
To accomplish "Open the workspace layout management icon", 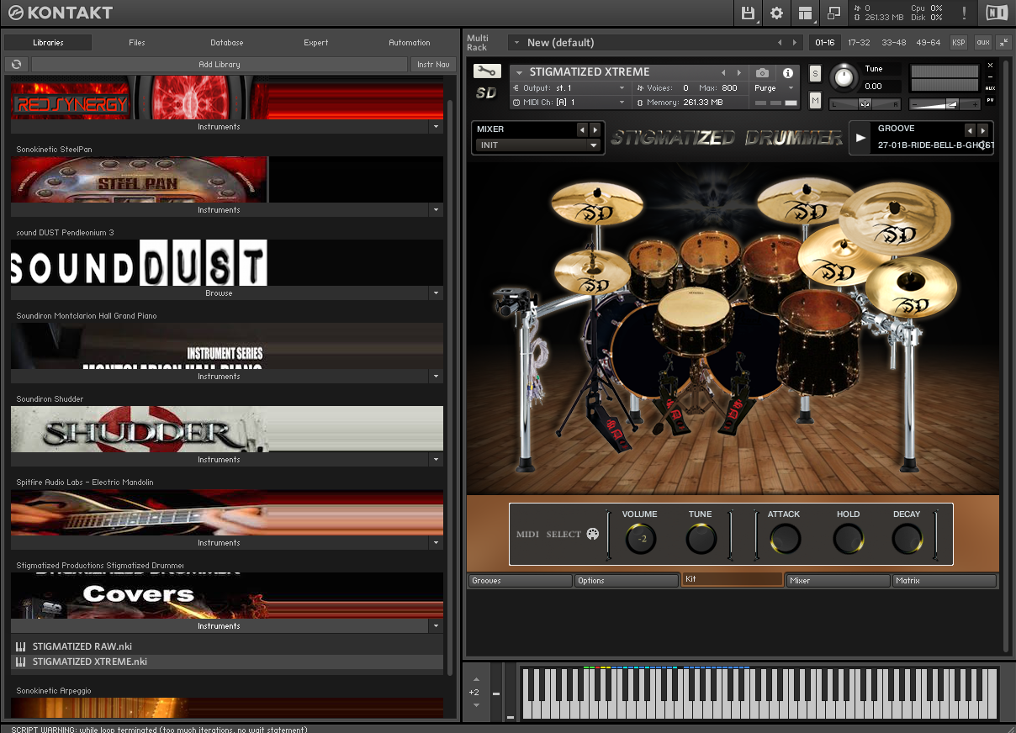I will (806, 13).
